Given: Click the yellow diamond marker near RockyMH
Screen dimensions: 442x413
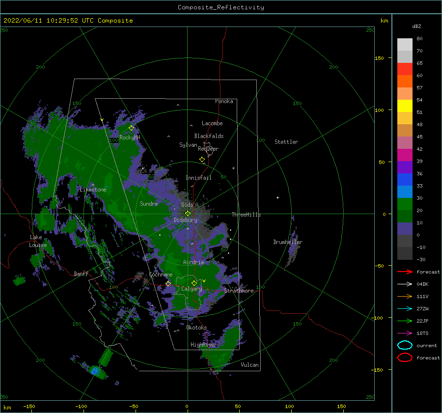Looking at the screenshot, I should [x=131, y=128].
